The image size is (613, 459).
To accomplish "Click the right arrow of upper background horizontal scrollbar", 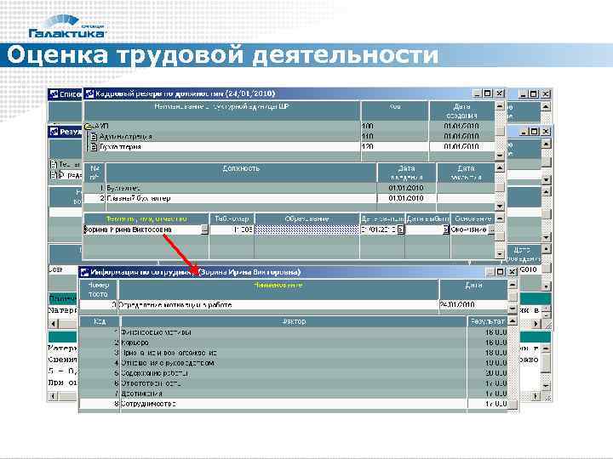I will (x=536, y=324).
